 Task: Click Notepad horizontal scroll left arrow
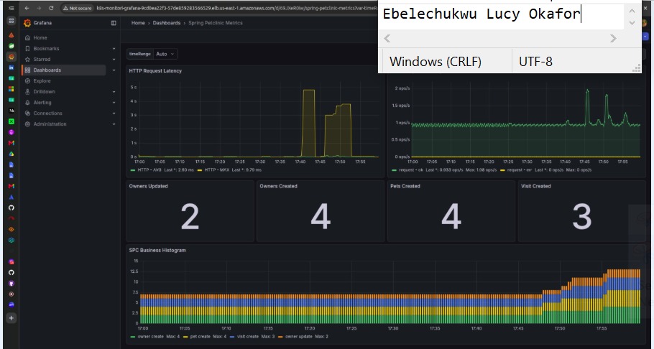point(387,38)
